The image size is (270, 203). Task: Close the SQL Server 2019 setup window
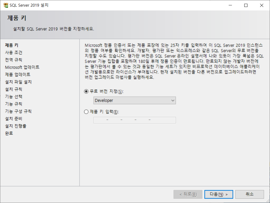point(262,5)
